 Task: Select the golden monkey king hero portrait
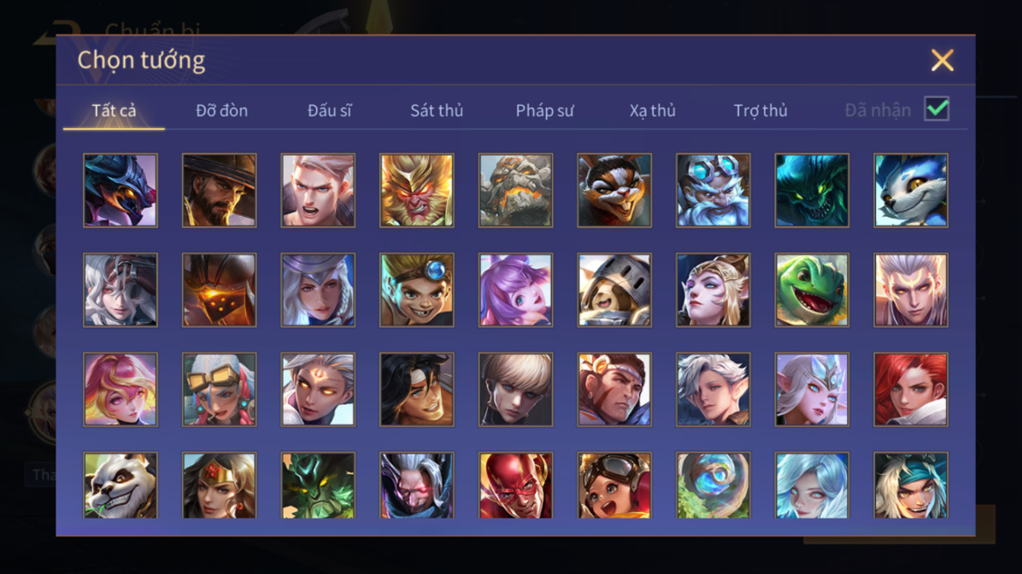[x=417, y=190]
